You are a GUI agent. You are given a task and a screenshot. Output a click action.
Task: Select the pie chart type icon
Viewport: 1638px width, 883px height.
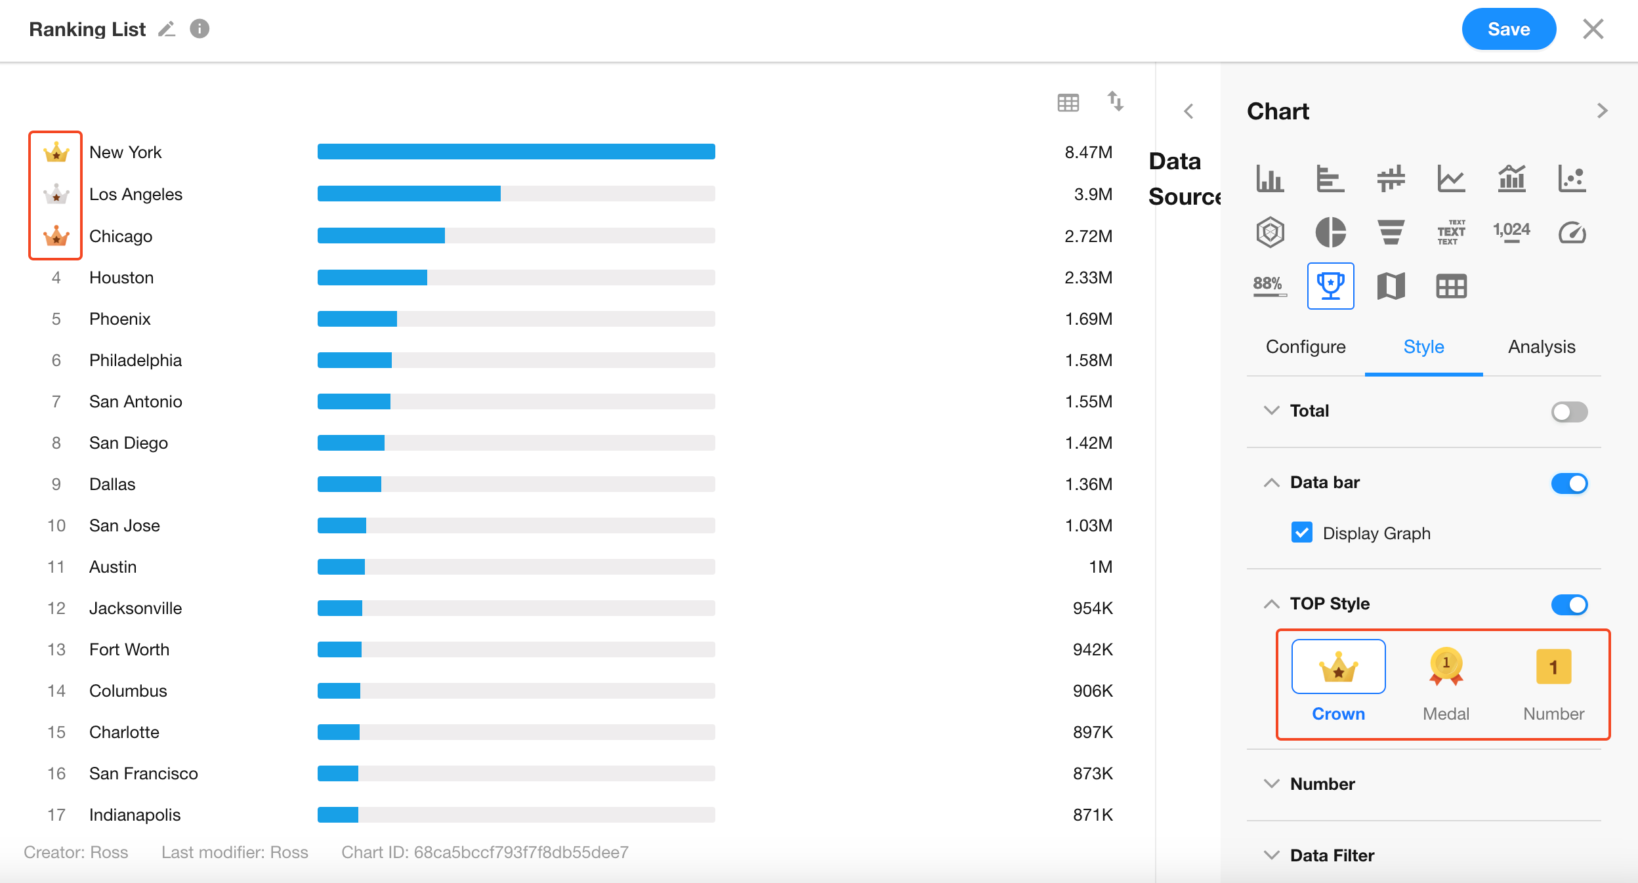click(x=1330, y=232)
